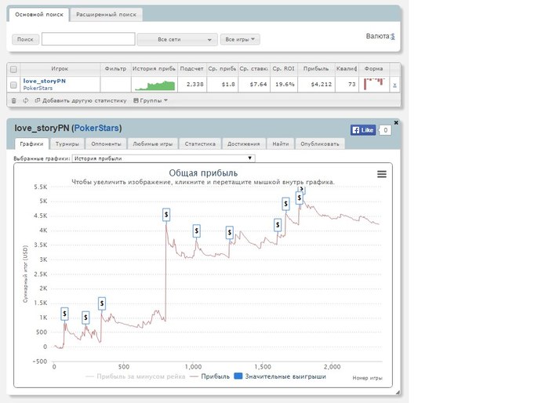Click the first $ marker near game 80

tap(64, 314)
